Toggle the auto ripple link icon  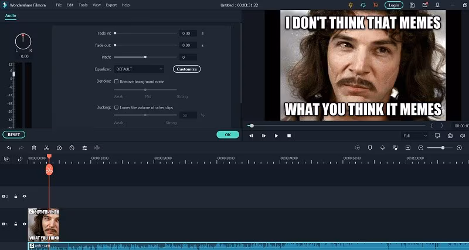coord(20,159)
